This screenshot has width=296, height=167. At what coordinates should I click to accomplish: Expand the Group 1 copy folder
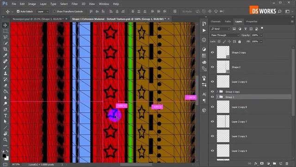point(217,92)
